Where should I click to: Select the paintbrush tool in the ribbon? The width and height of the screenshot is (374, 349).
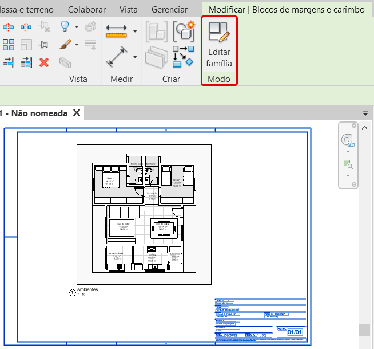click(65, 44)
